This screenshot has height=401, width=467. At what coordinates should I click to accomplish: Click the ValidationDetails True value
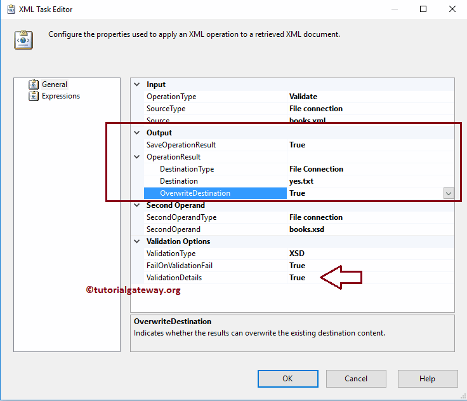click(297, 278)
